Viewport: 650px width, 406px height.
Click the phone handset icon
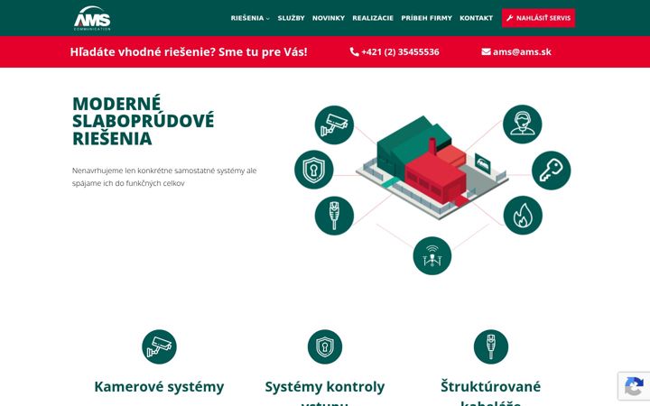pos(354,51)
